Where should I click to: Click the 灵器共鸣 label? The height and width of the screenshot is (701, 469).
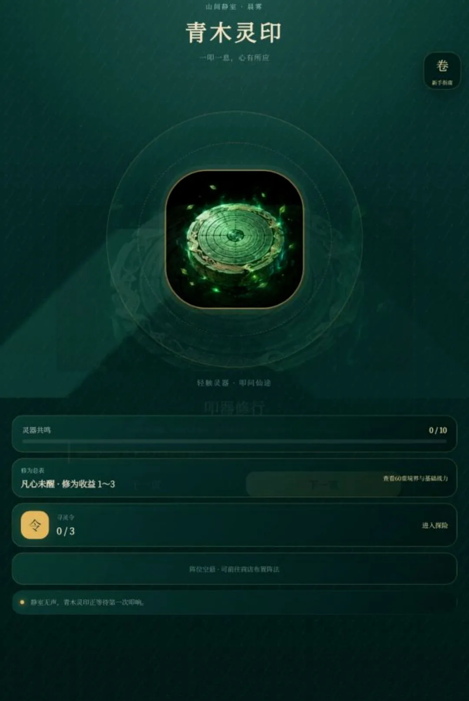[x=37, y=430]
